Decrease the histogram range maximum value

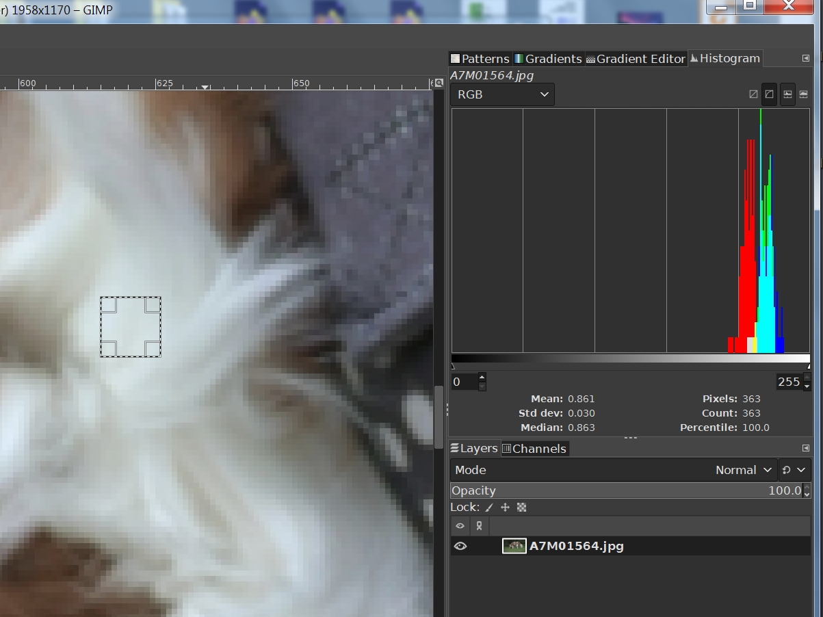[x=807, y=386]
